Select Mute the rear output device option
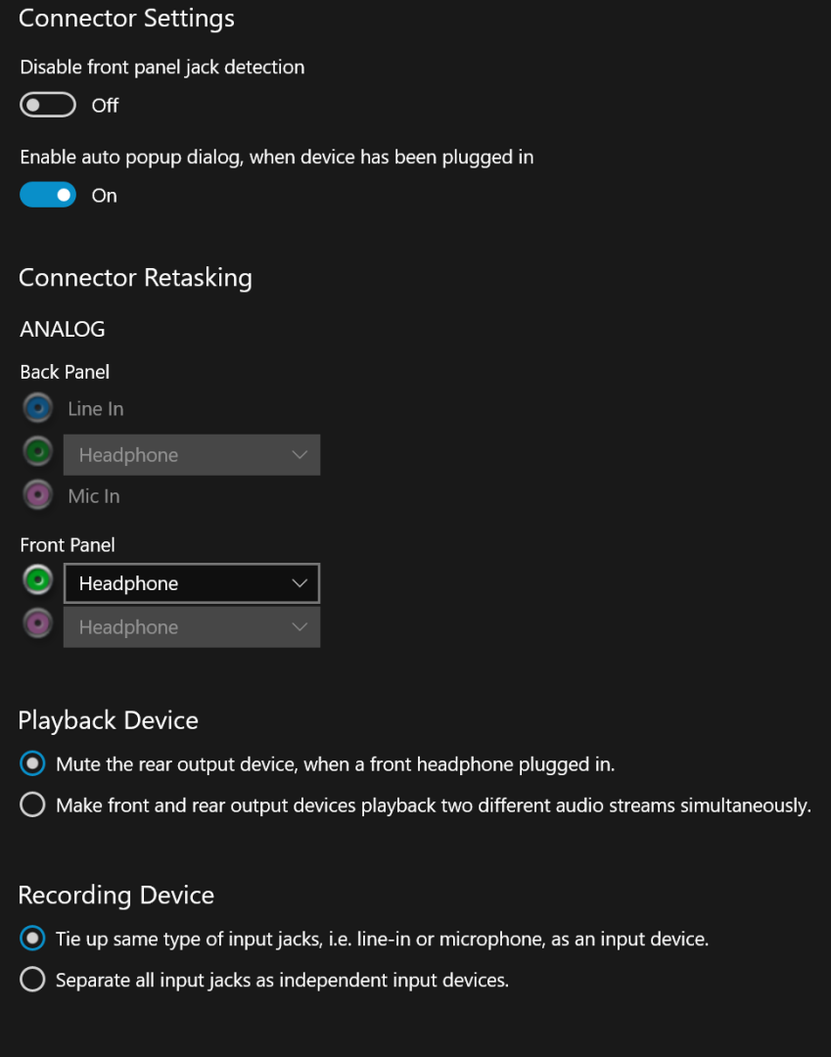The image size is (831, 1057). (32, 763)
